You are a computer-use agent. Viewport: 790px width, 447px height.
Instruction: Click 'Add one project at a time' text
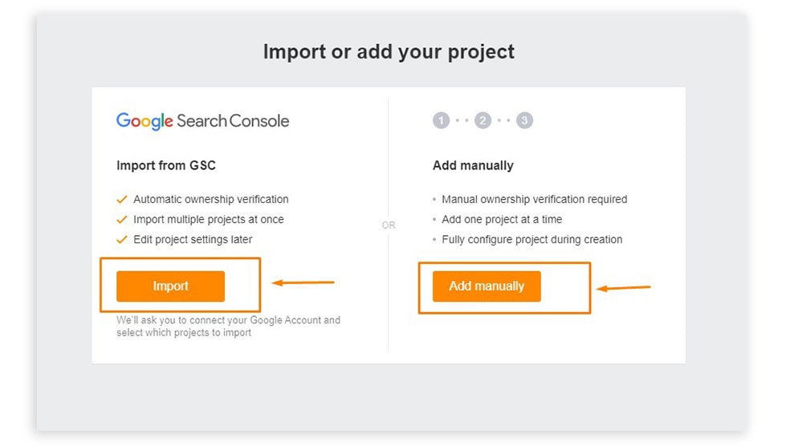coord(502,219)
